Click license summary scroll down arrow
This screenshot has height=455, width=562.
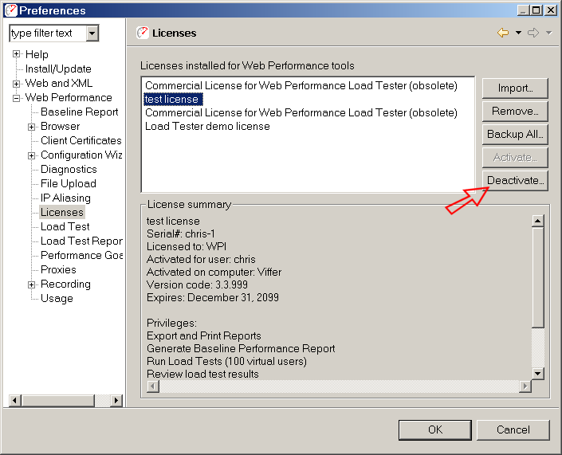click(x=537, y=374)
